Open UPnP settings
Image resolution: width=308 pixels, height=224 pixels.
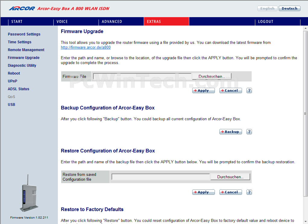click(x=13, y=81)
